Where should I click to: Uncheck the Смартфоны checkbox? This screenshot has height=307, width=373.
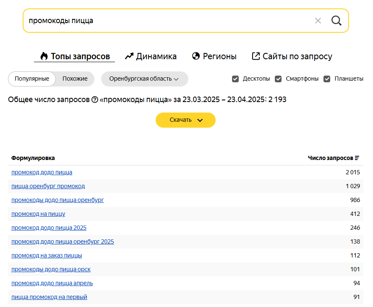click(278, 79)
